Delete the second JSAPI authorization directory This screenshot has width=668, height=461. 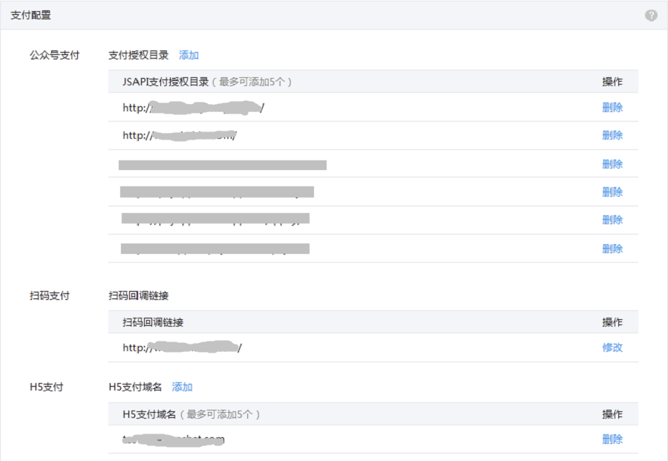point(612,135)
